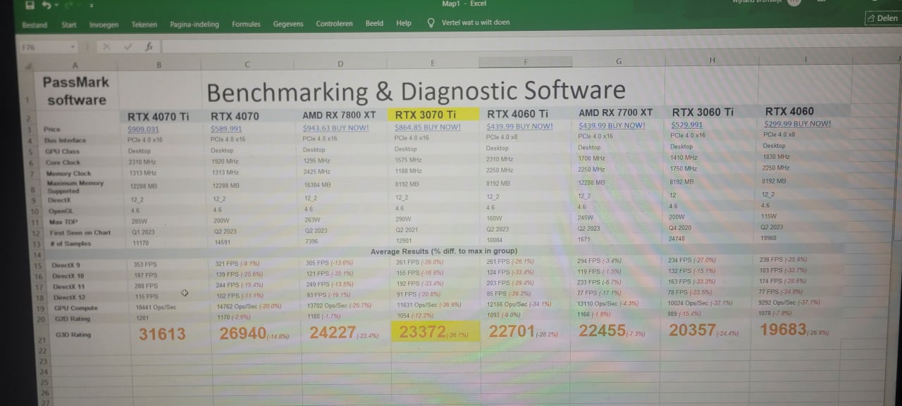
Task: Open the Tekenen ribbon tab
Action: [x=144, y=24]
